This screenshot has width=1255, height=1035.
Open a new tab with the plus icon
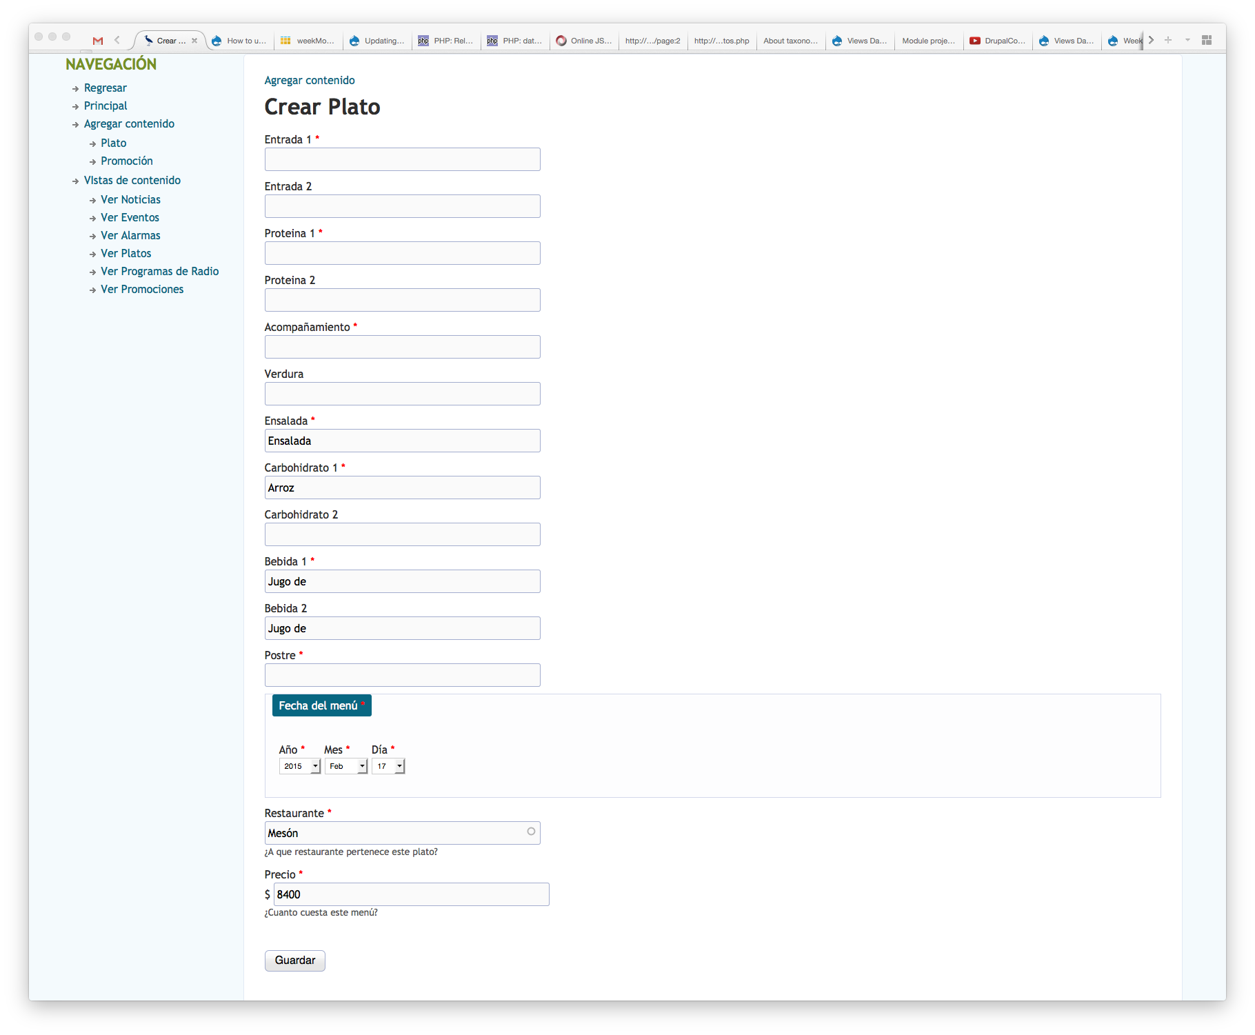1168,40
